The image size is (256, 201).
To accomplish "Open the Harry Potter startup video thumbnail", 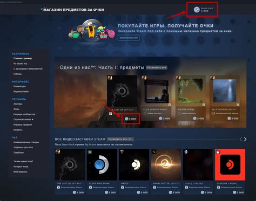I will point(166,164).
